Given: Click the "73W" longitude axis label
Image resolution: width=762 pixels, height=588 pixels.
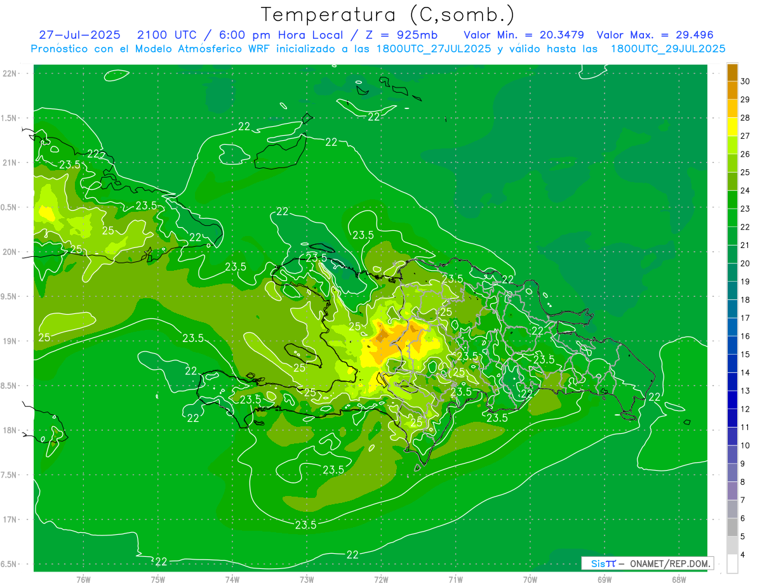Looking at the screenshot, I should tap(307, 580).
